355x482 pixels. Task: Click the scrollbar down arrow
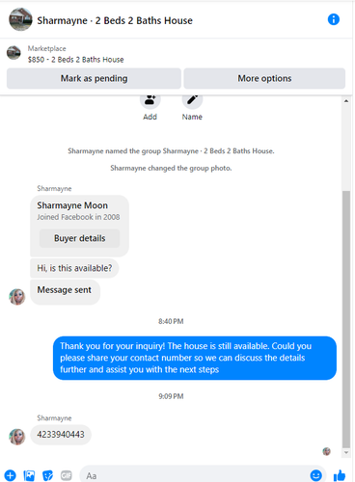coord(346,452)
